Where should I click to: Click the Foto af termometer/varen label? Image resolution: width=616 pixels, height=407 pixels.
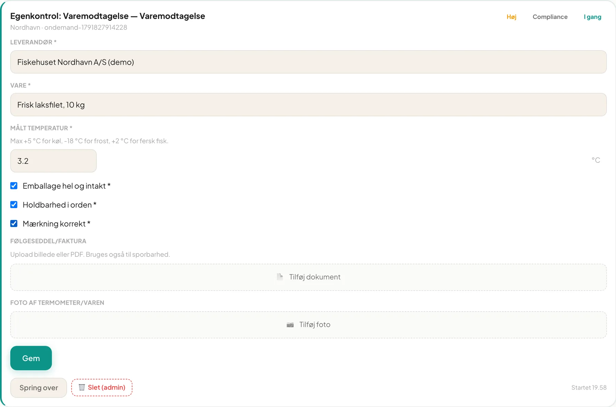57,303
